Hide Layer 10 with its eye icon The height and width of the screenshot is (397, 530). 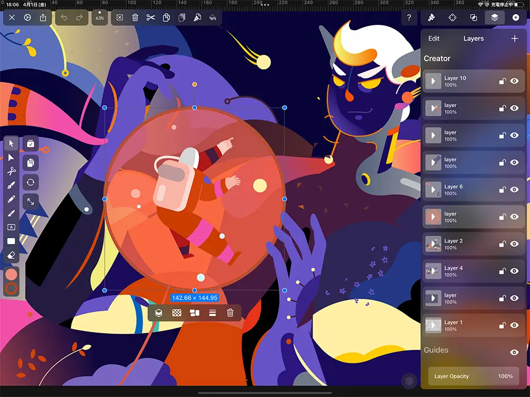[514, 82]
